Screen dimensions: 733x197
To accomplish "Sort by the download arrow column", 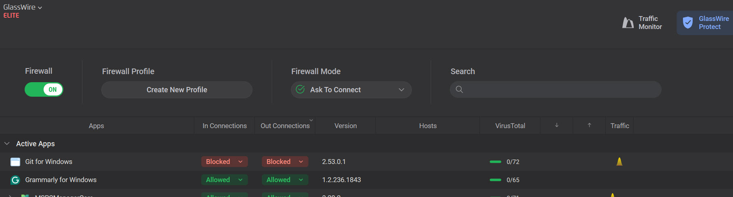I will click(x=557, y=125).
